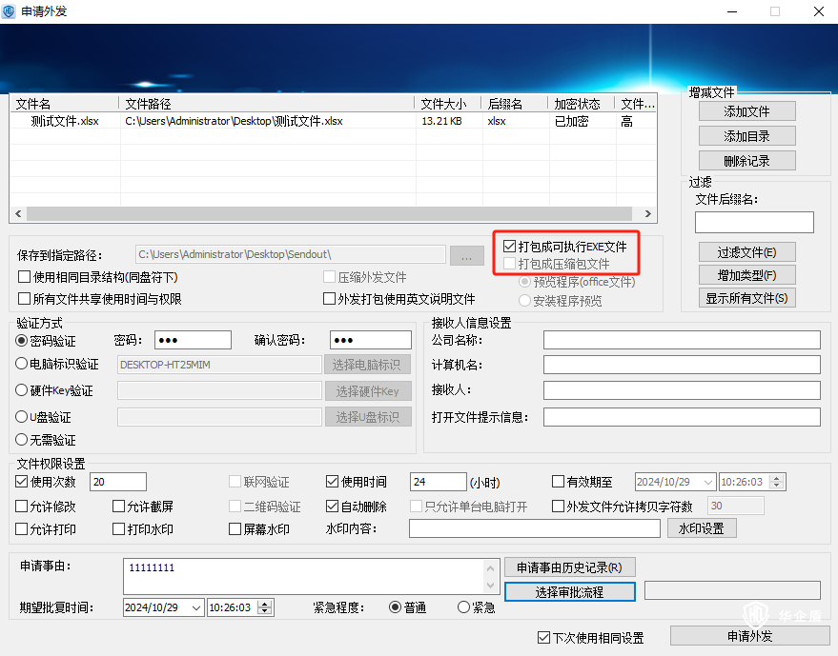Uncheck 打包成可执行EXE文件 checkbox

[510, 247]
